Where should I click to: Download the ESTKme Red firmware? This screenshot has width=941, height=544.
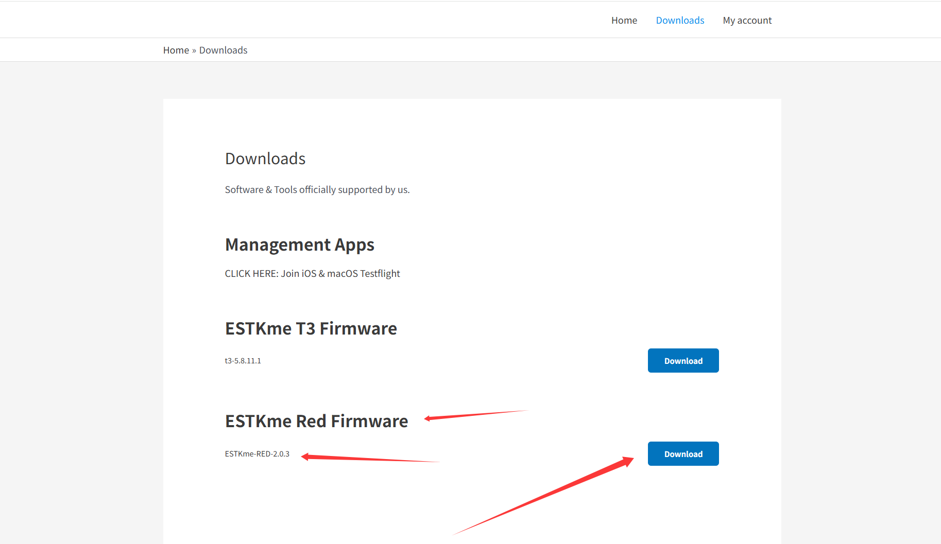pyautogui.click(x=683, y=454)
